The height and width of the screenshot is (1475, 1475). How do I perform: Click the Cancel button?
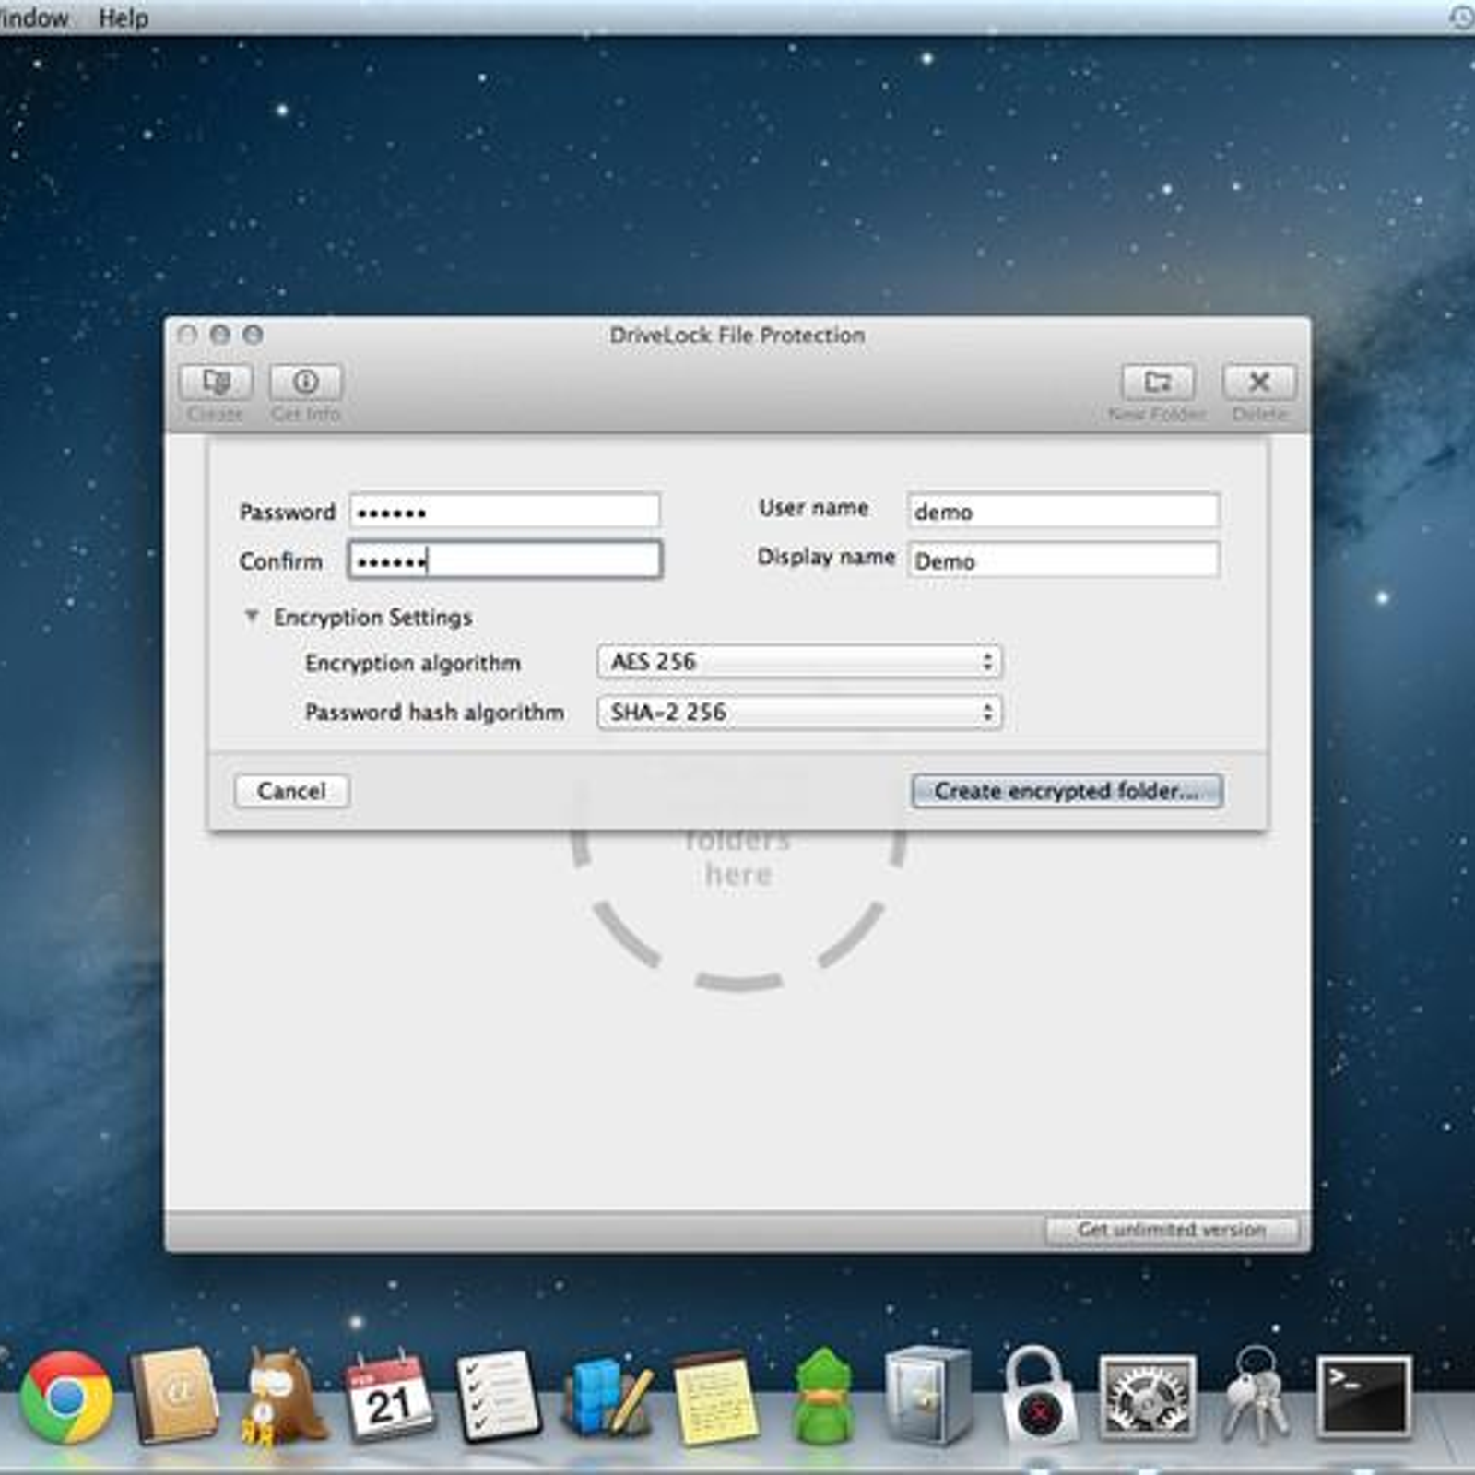(x=291, y=791)
